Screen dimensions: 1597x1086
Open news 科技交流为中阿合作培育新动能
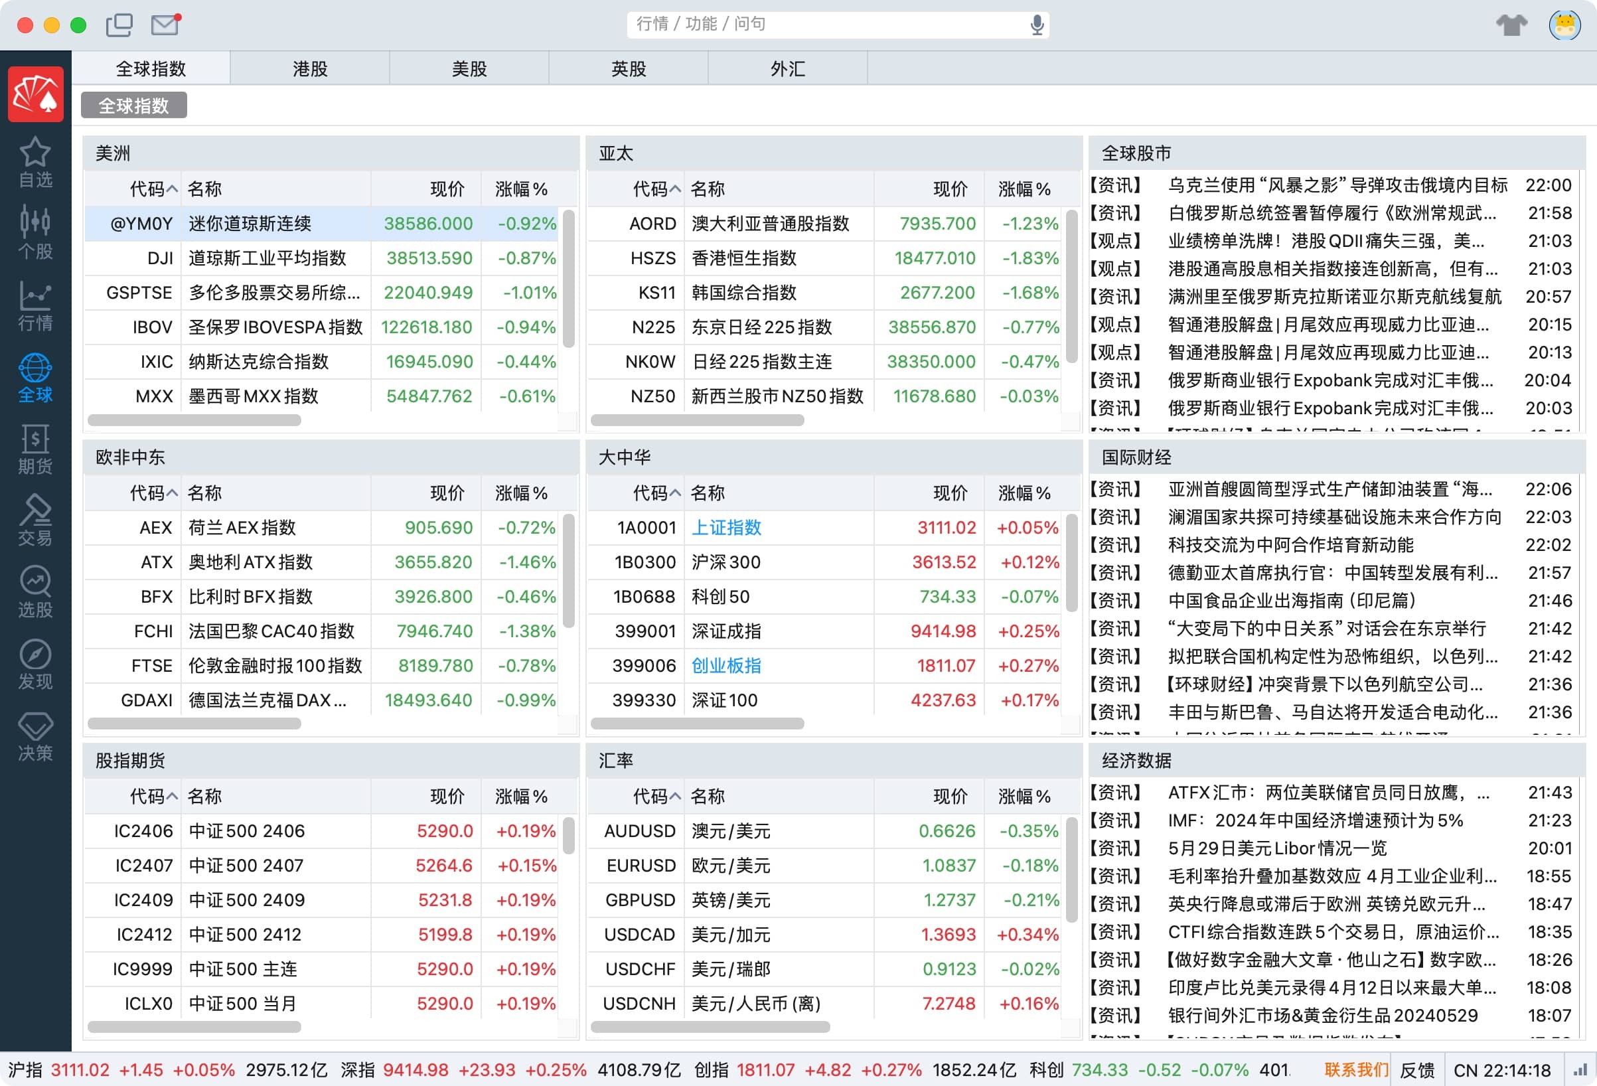pos(1291,545)
